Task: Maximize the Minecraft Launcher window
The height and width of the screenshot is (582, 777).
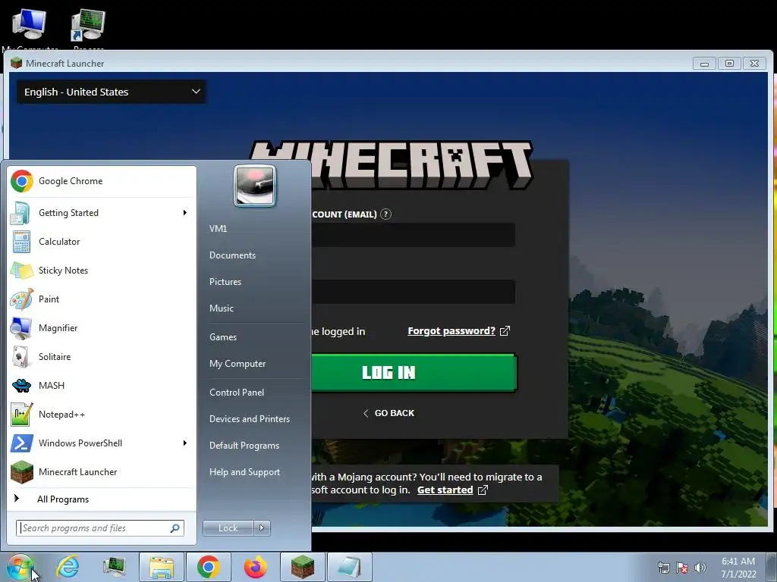Action: click(x=729, y=64)
